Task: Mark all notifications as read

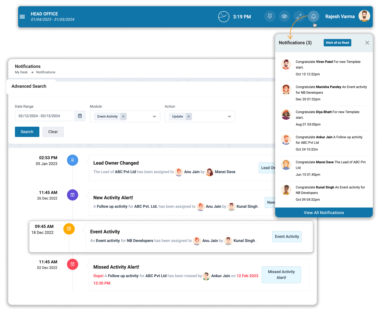Action: (337, 42)
